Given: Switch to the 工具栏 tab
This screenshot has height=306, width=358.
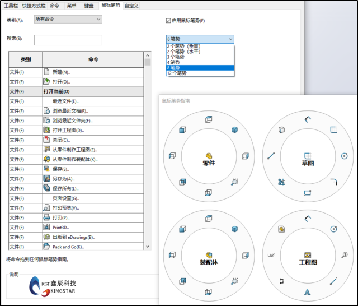Looking at the screenshot, I should 11,6.
